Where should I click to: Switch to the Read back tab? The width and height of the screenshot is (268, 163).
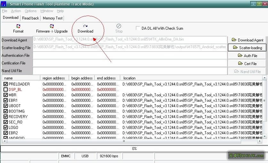pyautogui.click(x=30, y=18)
